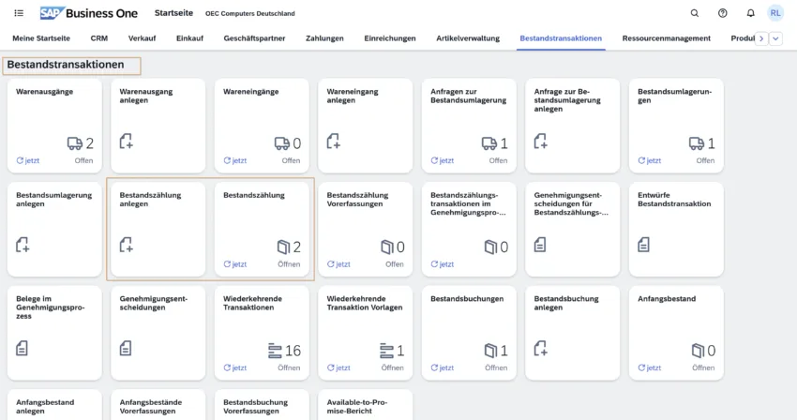
Task: Click Offen label on Warenausgänge tile
Action: (x=83, y=160)
